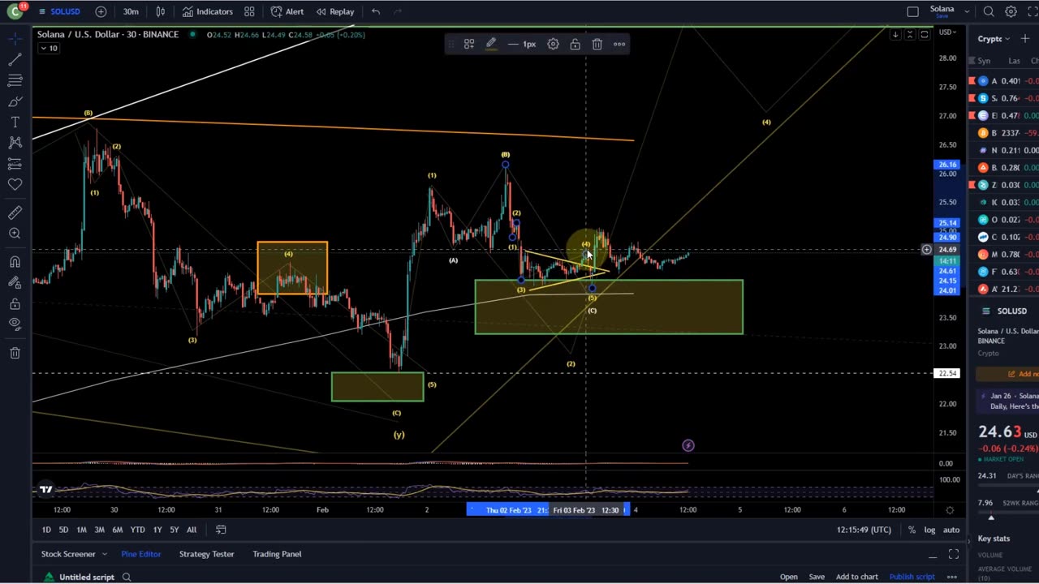Screen dimensions: 1039x584
Task: Open drawing settings gear in floating toolbar
Action: (553, 44)
